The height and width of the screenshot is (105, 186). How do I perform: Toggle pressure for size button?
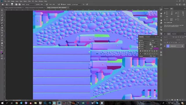click(87, 4)
